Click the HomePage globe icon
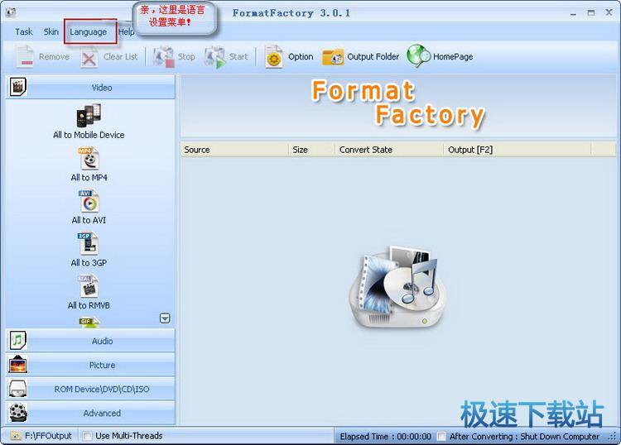The width and height of the screenshot is (621, 445). coord(418,55)
